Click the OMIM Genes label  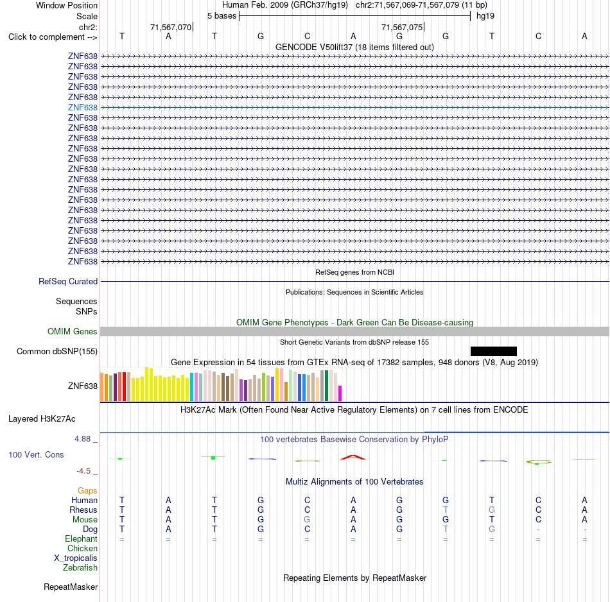pyautogui.click(x=72, y=331)
